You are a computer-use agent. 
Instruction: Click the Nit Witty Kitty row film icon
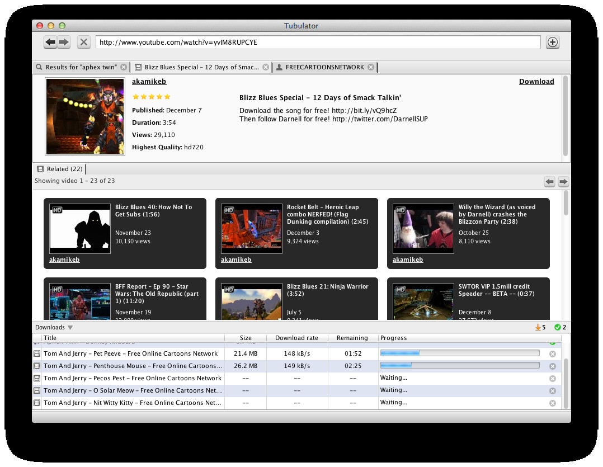(37, 403)
